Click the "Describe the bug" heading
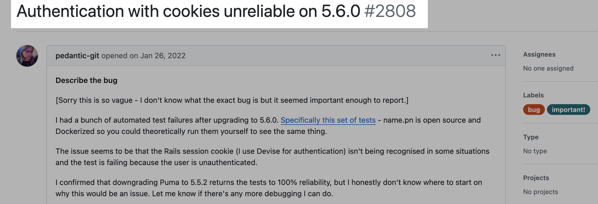Viewport: 598px width, 204px height. (86, 80)
